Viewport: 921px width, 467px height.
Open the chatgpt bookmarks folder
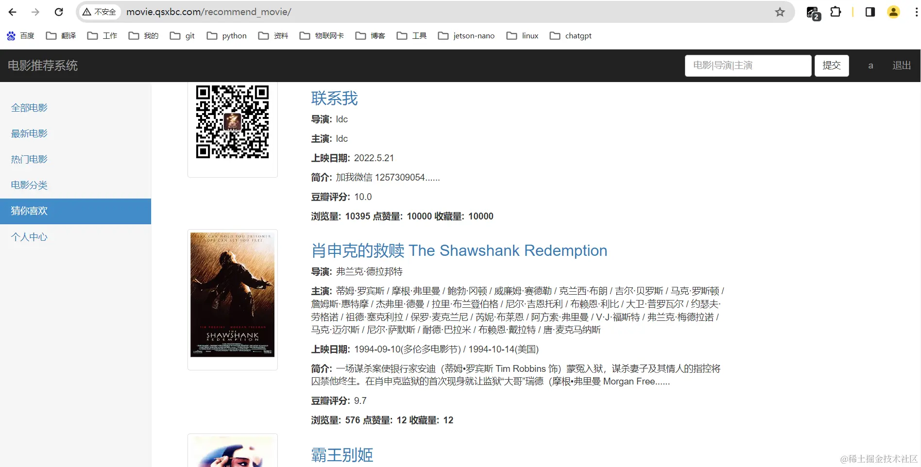[570, 35]
